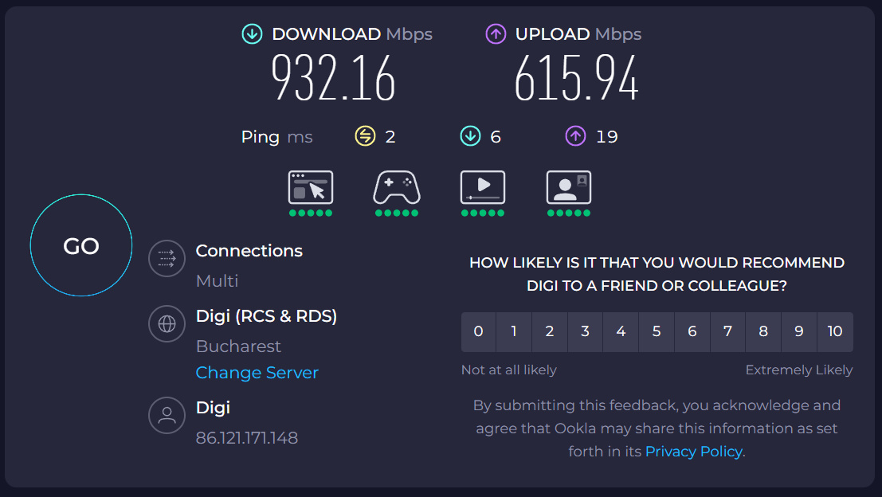Select rating 0 on recommendation scale
The height and width of the screenshot is (497, 882).
coord(478,332)
